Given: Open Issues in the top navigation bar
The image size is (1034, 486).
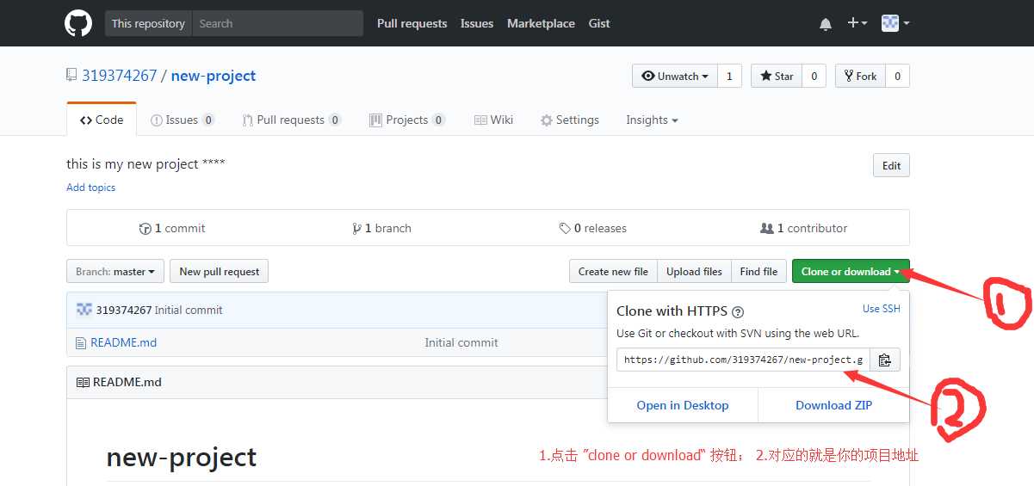Looking at the screenshot, I should 477,23.
